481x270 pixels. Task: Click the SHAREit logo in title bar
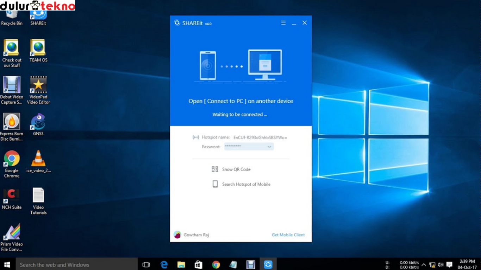177,23
